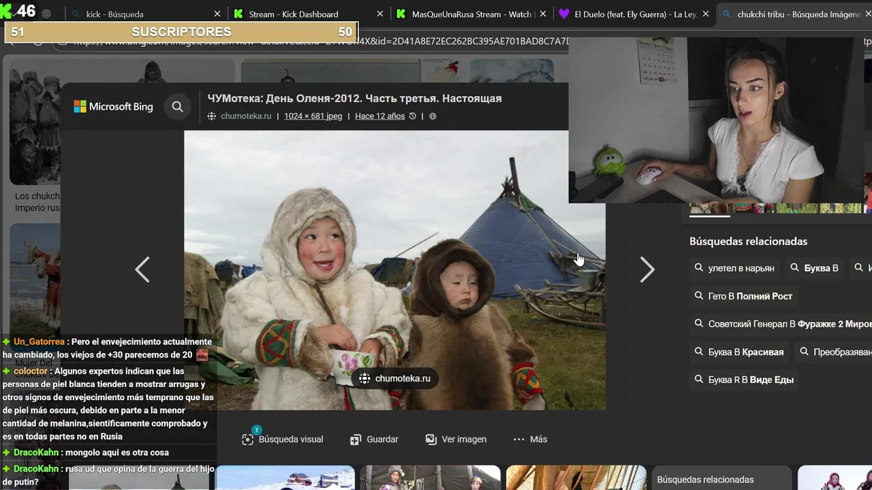Viewport: 872px width, 490px height.
Task: Select related search Буква В
Action: tap(814, 268)
